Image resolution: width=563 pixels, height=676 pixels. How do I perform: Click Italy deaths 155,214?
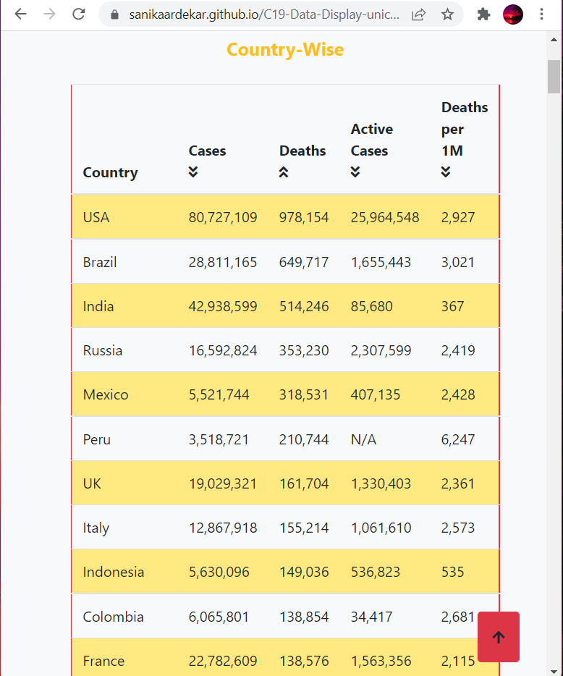[304, 528]
